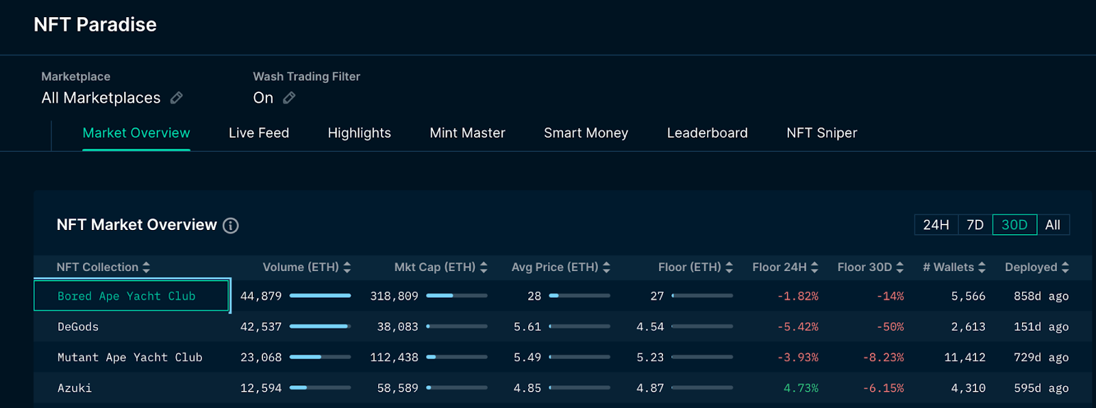Click DeGods deployed 151d ago
The height and width of the screenshot is (408, 1096).
(x=1041, y=327)
